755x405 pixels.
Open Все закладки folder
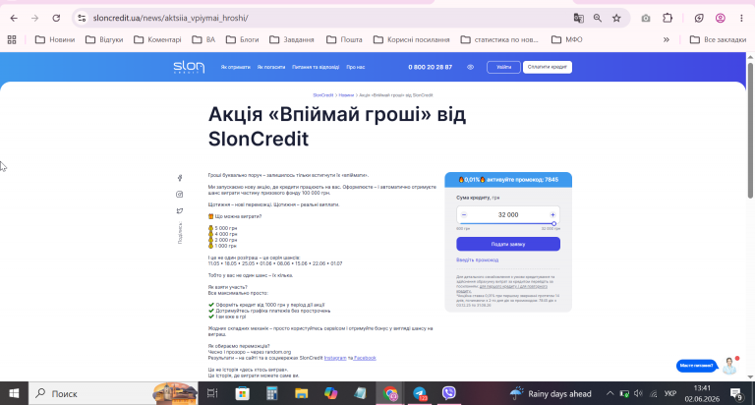pos(718,39)
